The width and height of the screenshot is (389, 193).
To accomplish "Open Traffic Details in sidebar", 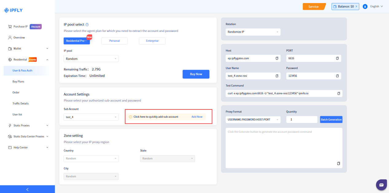I will click(21, 104).
